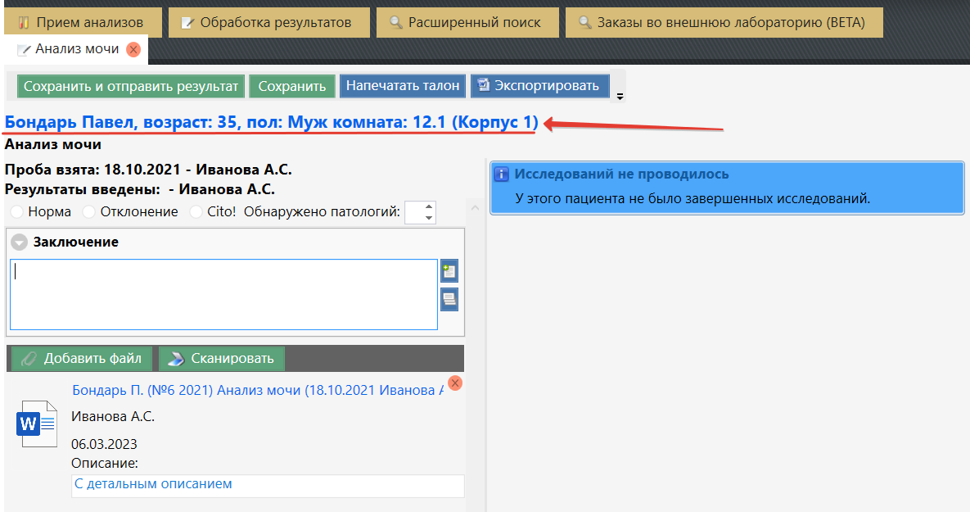Switch to Обработка результатов tab
The height and width of the screenshot is (512, 970).
268,22
